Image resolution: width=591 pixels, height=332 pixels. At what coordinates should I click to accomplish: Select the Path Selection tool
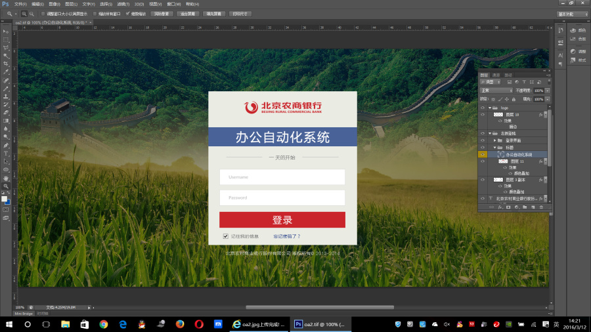pos(6,161)
